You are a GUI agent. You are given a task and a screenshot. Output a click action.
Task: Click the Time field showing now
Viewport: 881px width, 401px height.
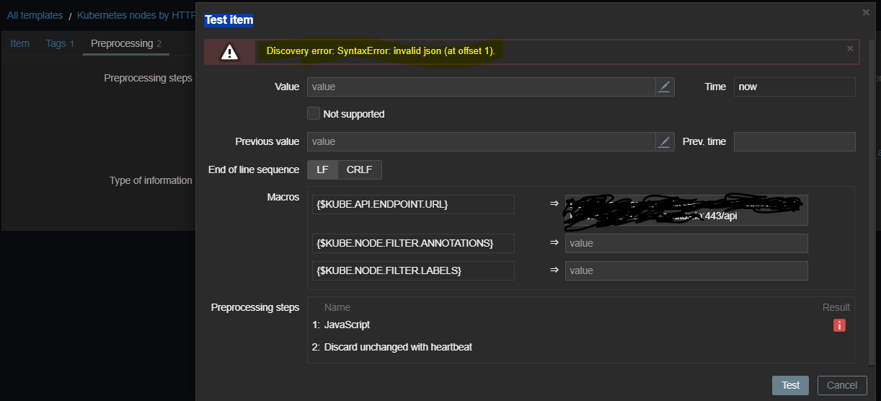pyautogui.click(x=794, y=87)
